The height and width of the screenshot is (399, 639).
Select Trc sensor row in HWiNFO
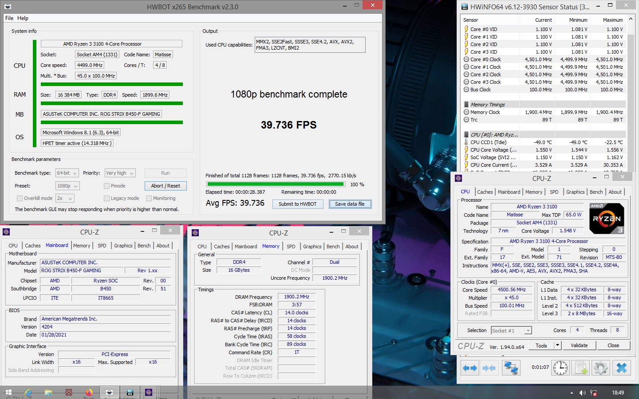click(543, 120)
